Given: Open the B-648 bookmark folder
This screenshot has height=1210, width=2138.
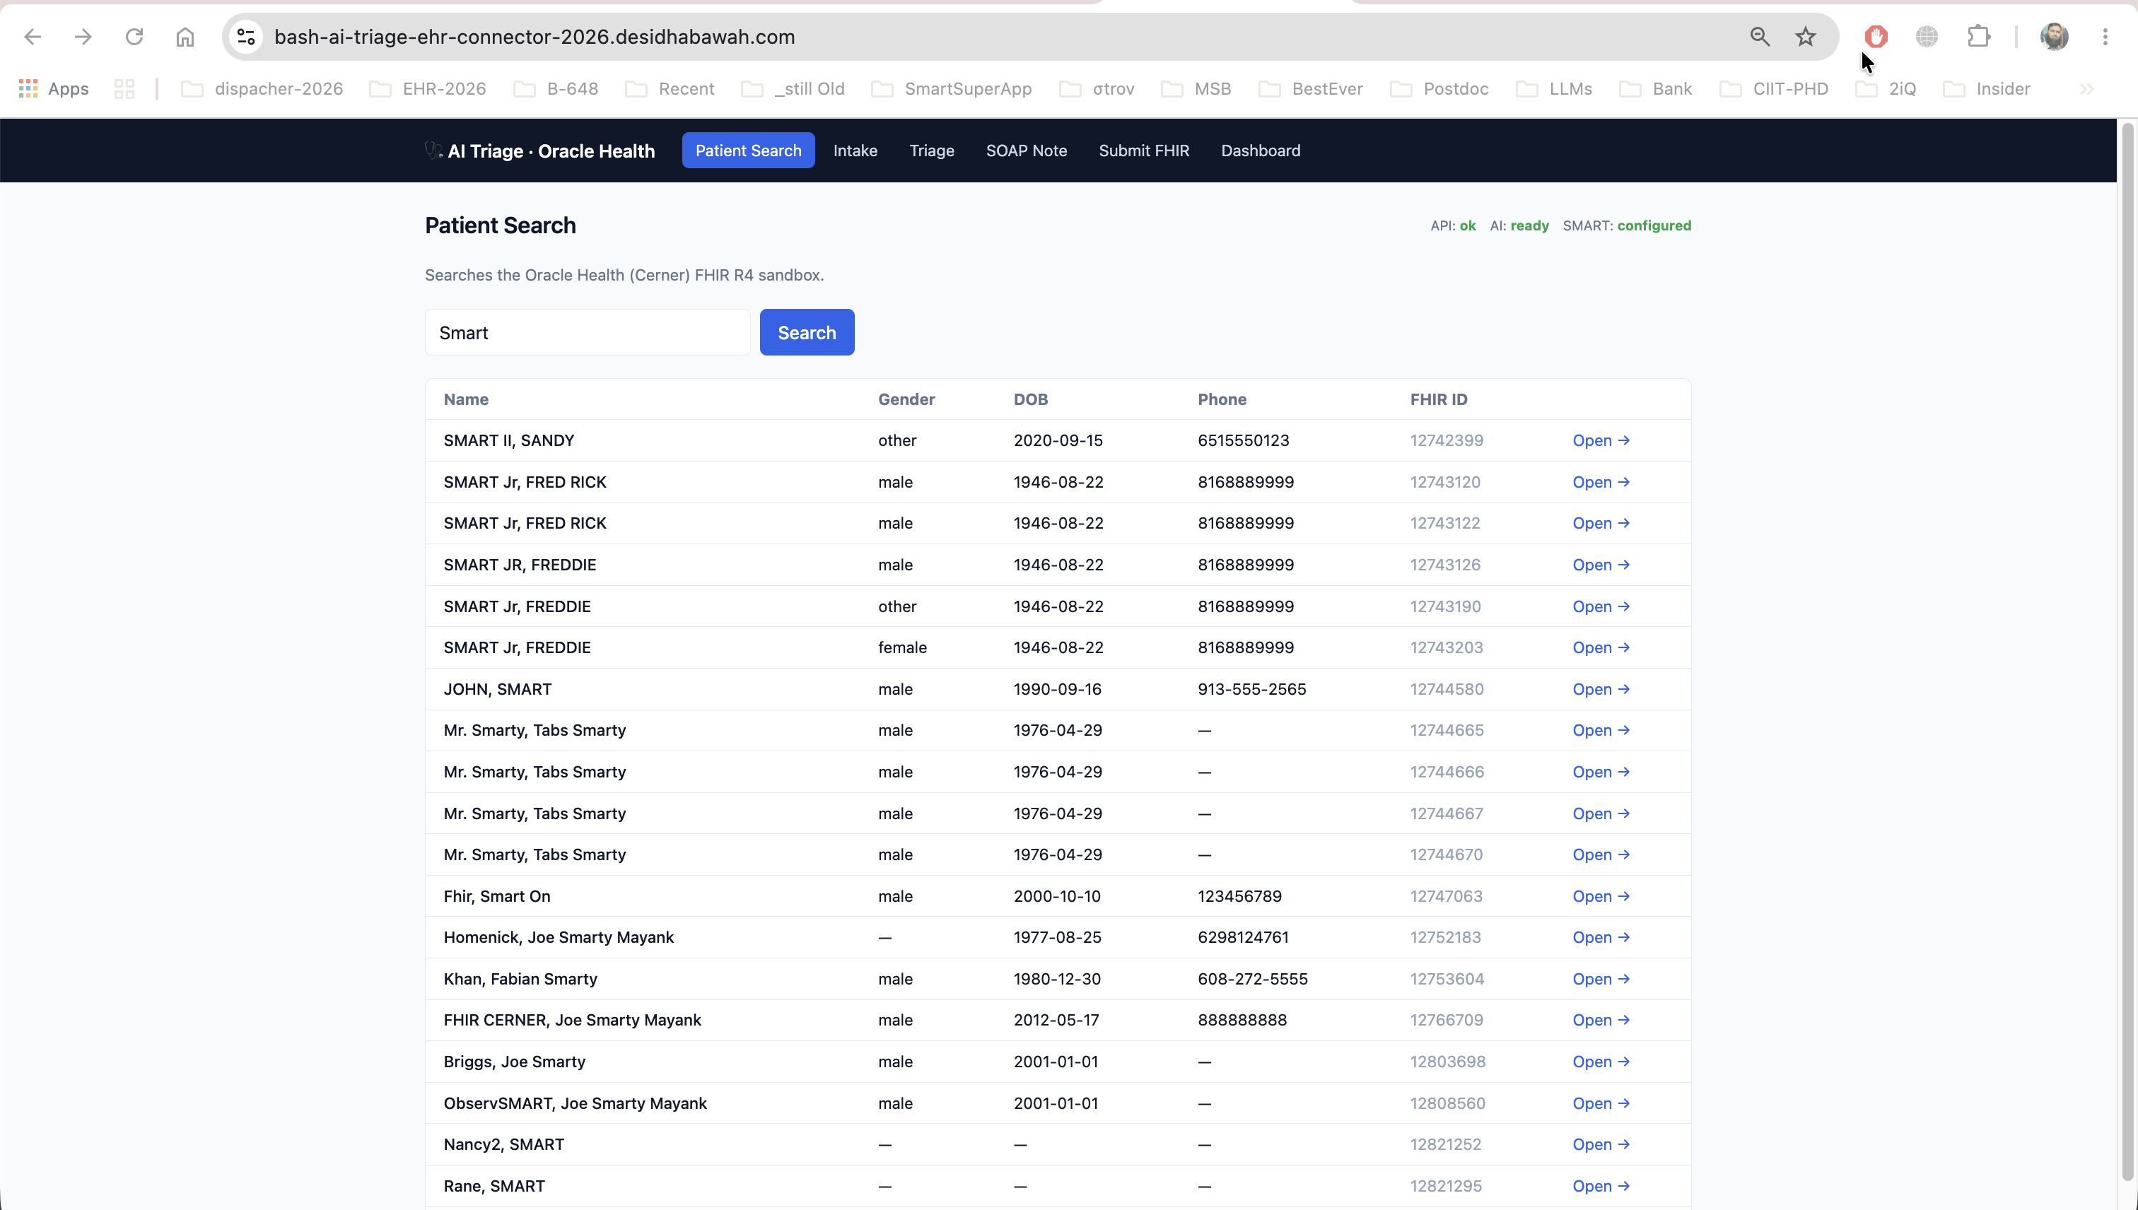Looking at the screenshot, I should coord(556,89).
